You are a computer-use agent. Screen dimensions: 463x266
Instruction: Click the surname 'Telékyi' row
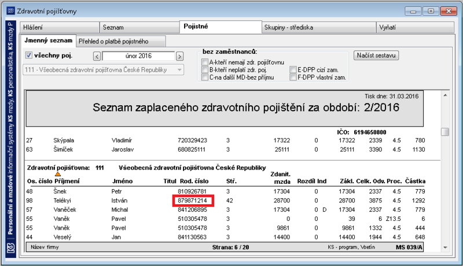click(63, 201)
